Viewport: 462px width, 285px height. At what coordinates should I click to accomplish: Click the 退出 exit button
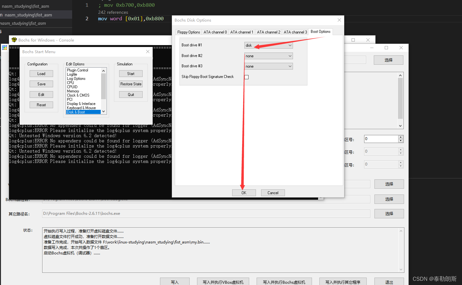point(389,282)
